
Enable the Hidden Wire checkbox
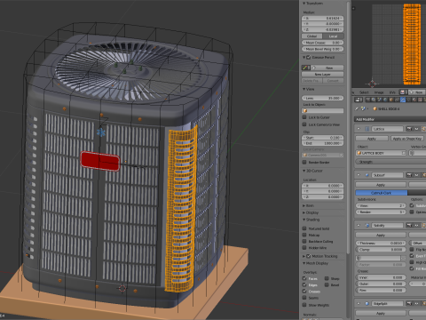point(304,248)
